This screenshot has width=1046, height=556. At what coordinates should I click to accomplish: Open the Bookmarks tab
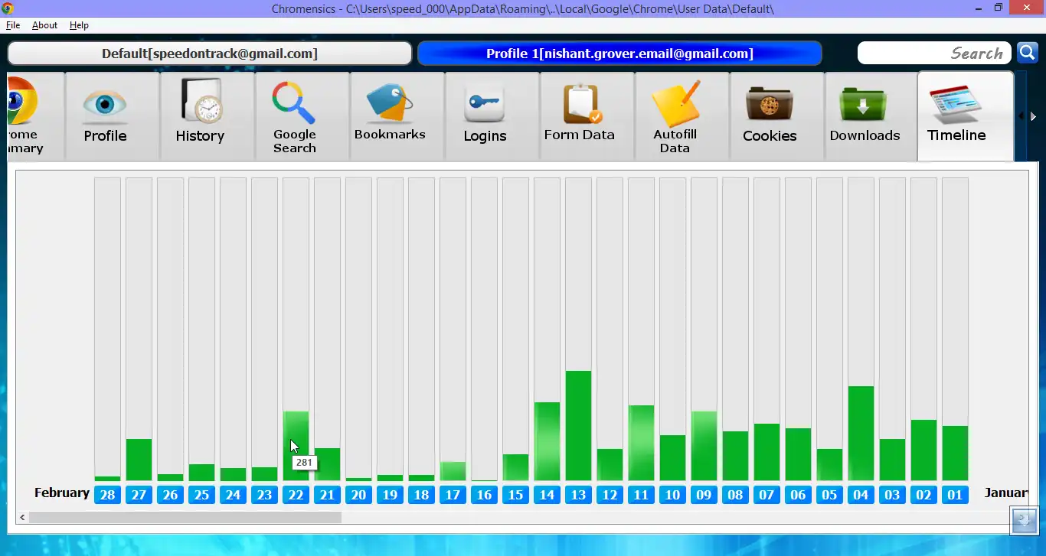pyautogui.click(x=397, y=116)
